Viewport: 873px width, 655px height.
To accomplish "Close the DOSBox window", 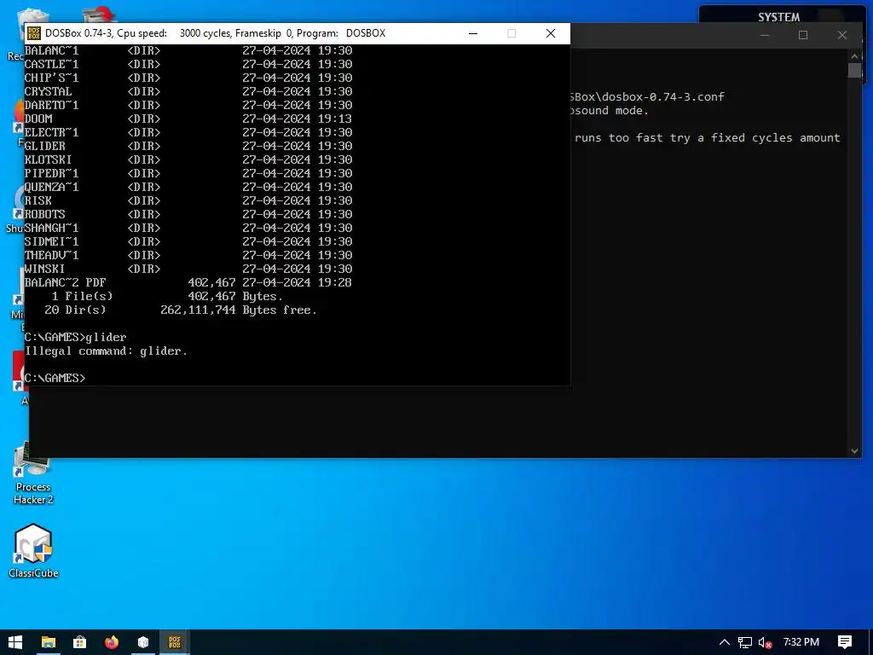I will pos(551,33).
